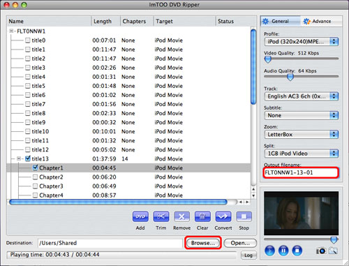The width and height of the screenshot is (349, 266).
Task: Check the title0 checkbox
Action: tap(28, 40)
